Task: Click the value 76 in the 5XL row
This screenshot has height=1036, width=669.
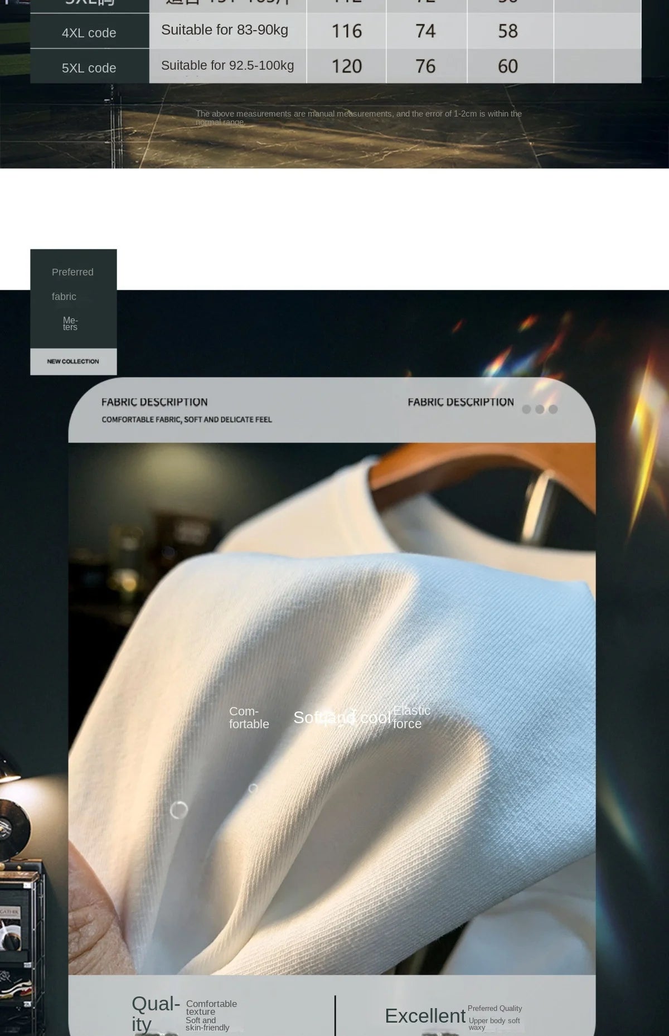Action: [x=425, y=66]
